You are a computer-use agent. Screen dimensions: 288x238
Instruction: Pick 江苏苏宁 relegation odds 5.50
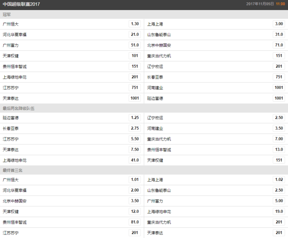click(135, 139)
